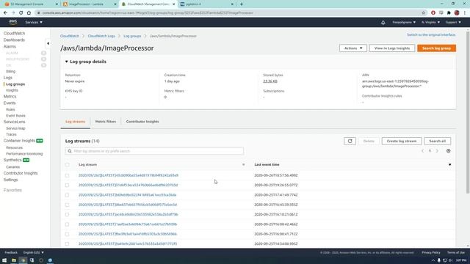Check the log stream with time 14:34:08
The height and width of the screenshot is (264, 470).
pos(67,244)
